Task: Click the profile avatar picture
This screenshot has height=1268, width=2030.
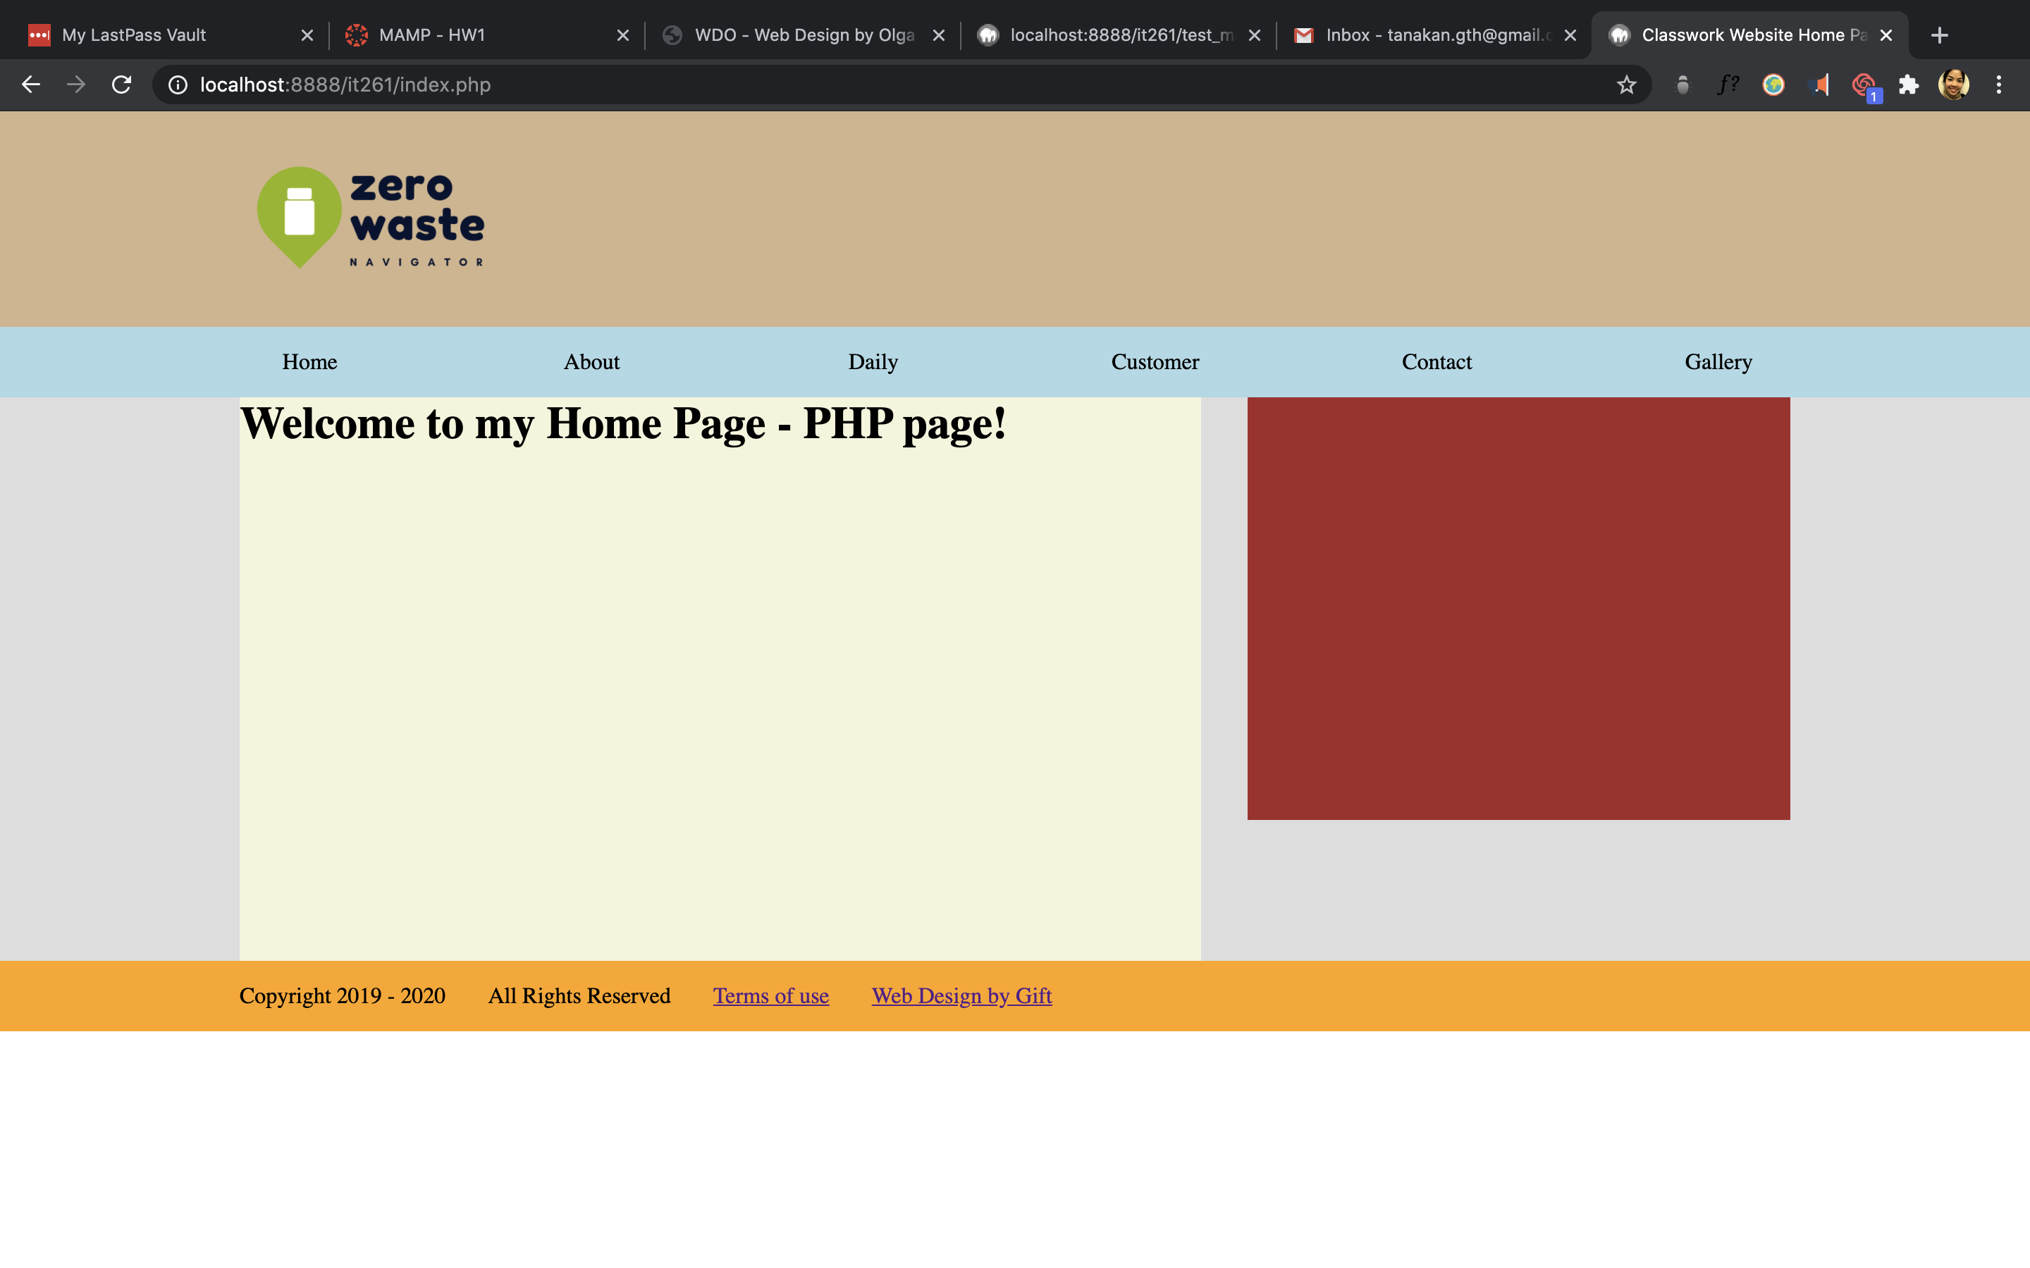Action: coord(1953,85)
